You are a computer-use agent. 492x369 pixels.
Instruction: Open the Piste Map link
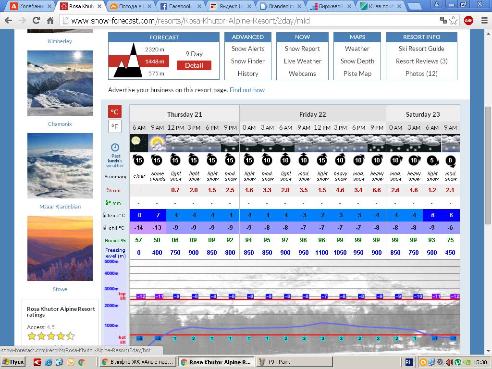[357, 74]
